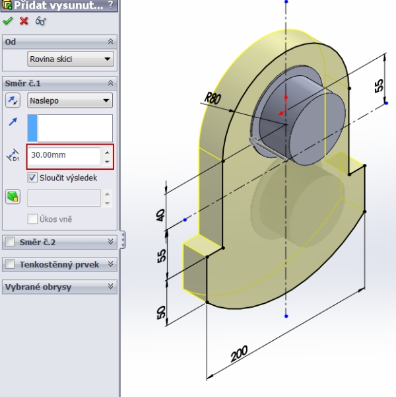This screenshot has width=396, height=397.
Task: Cancel the extrude with red X
Action: point(24,20)
